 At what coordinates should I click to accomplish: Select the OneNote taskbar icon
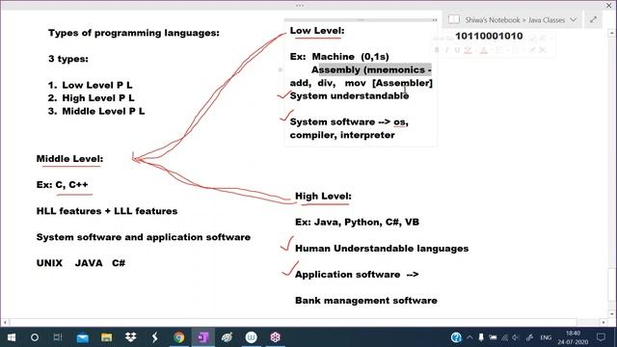202,337
